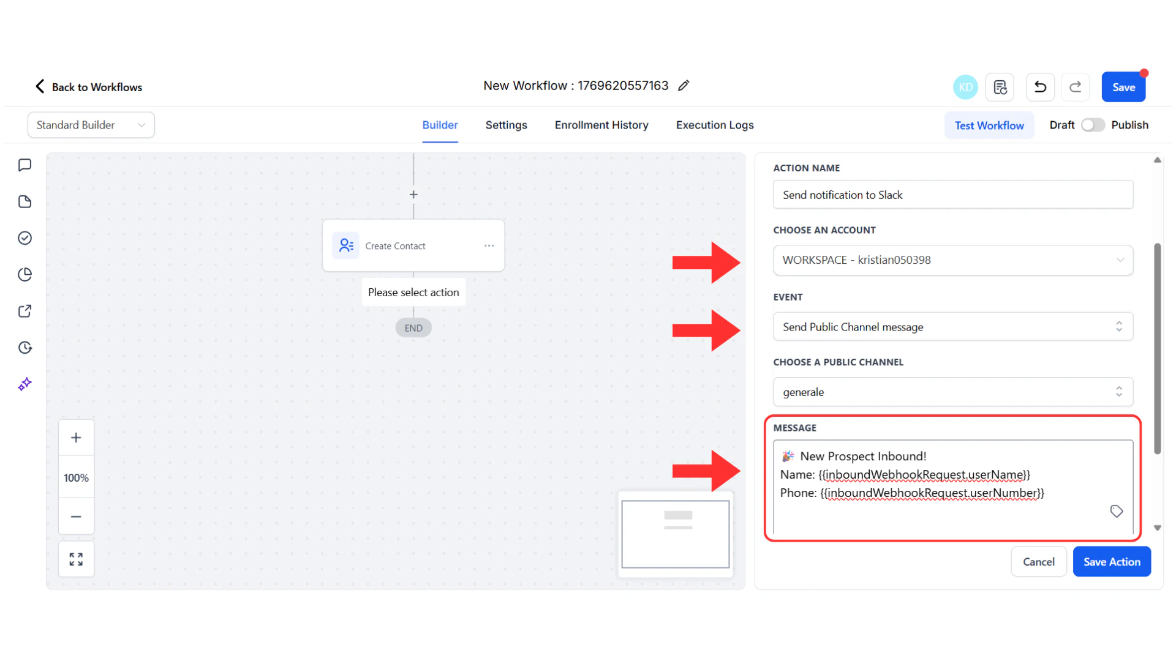Click the Save Action button
Screen dimensions: 1176x661
click(x=1112, y=561)
